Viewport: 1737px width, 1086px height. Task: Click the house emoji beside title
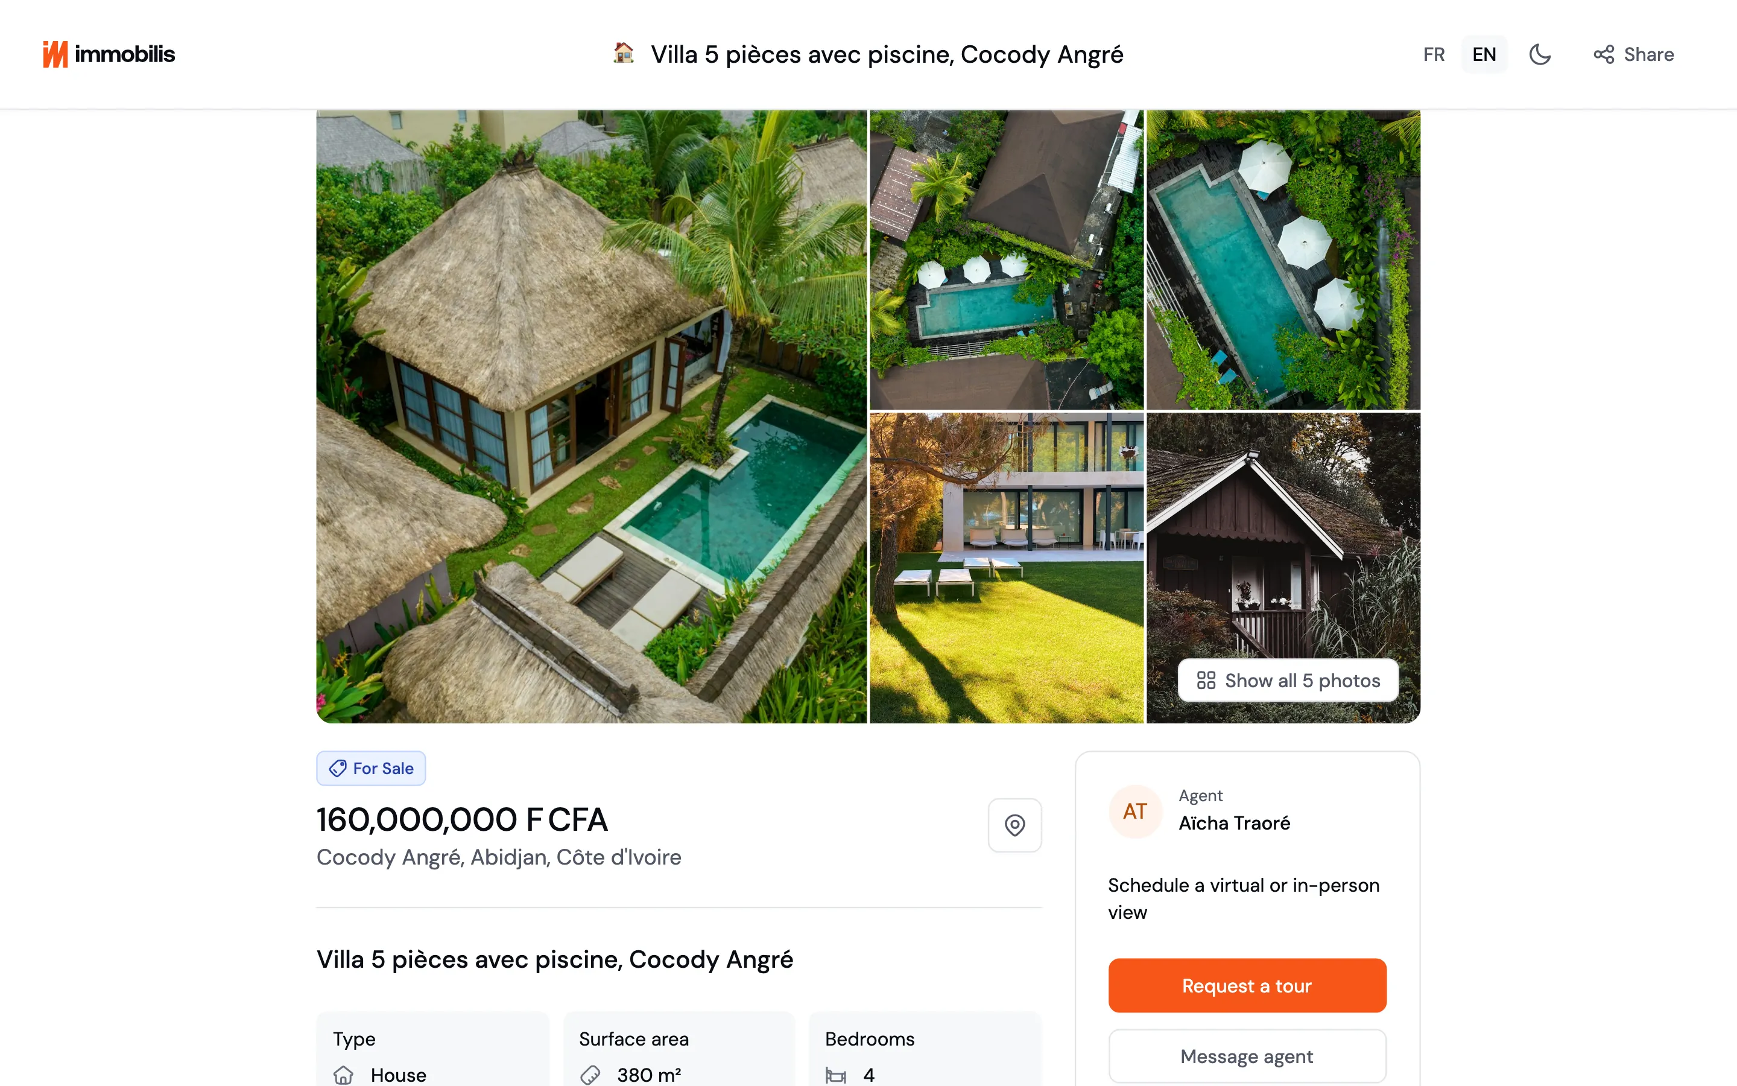click(623, 53)
